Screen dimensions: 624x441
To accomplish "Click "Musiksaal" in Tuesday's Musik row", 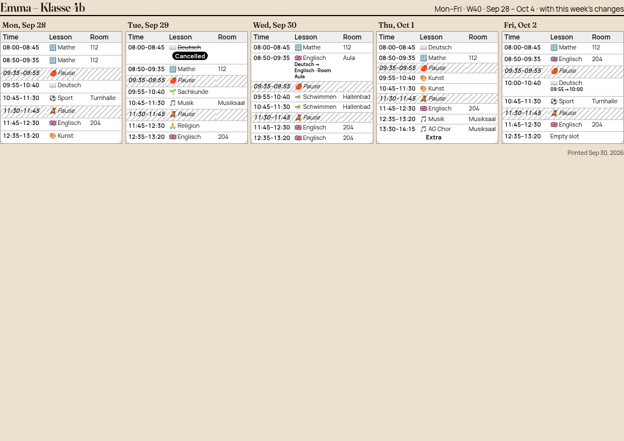I will point(231,103).
